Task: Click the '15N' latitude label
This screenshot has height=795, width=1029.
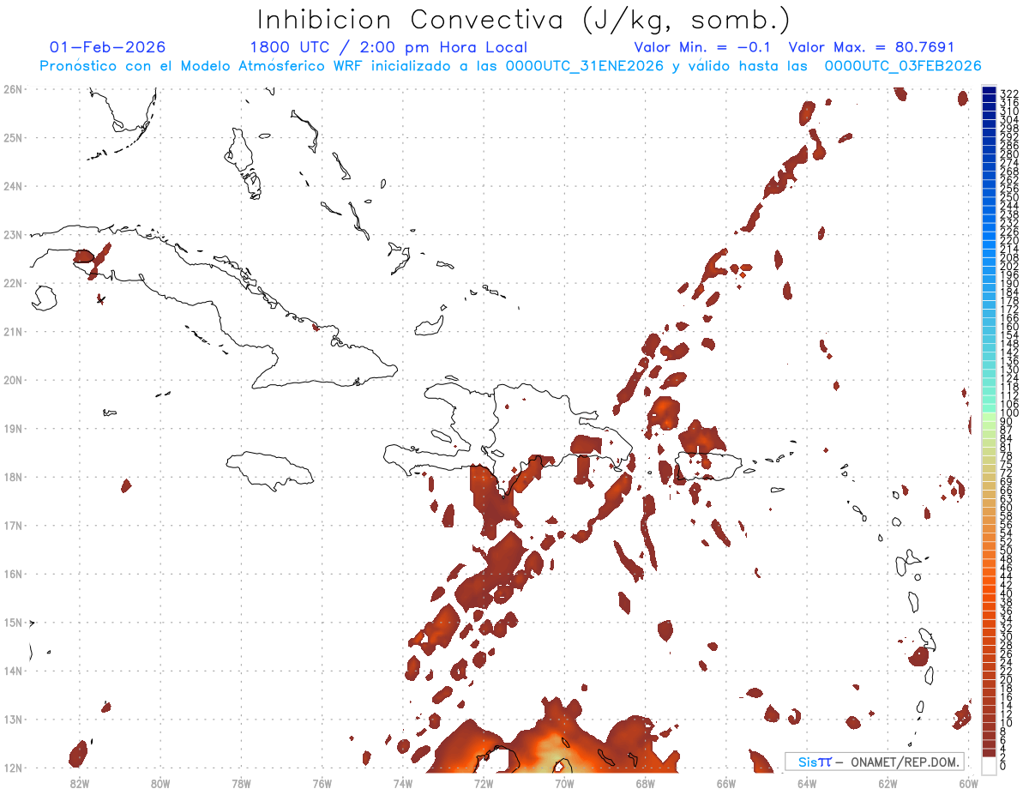Action: pos(12,623)
